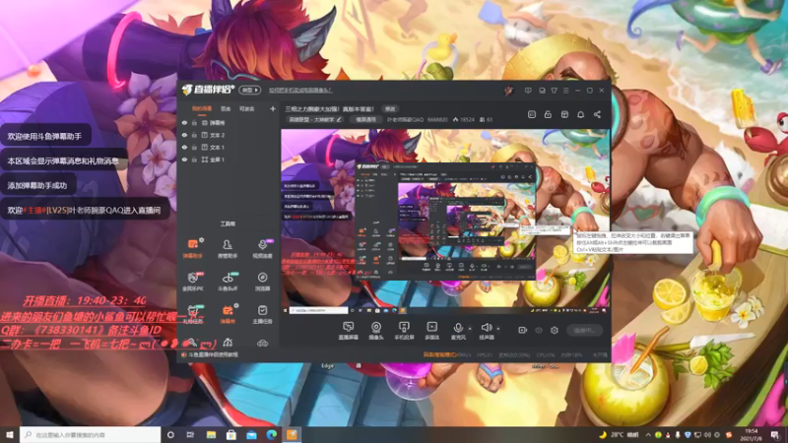788x443 pixels.
Task: Open the 主播任务 tool
Action: (x=262, y=314)
